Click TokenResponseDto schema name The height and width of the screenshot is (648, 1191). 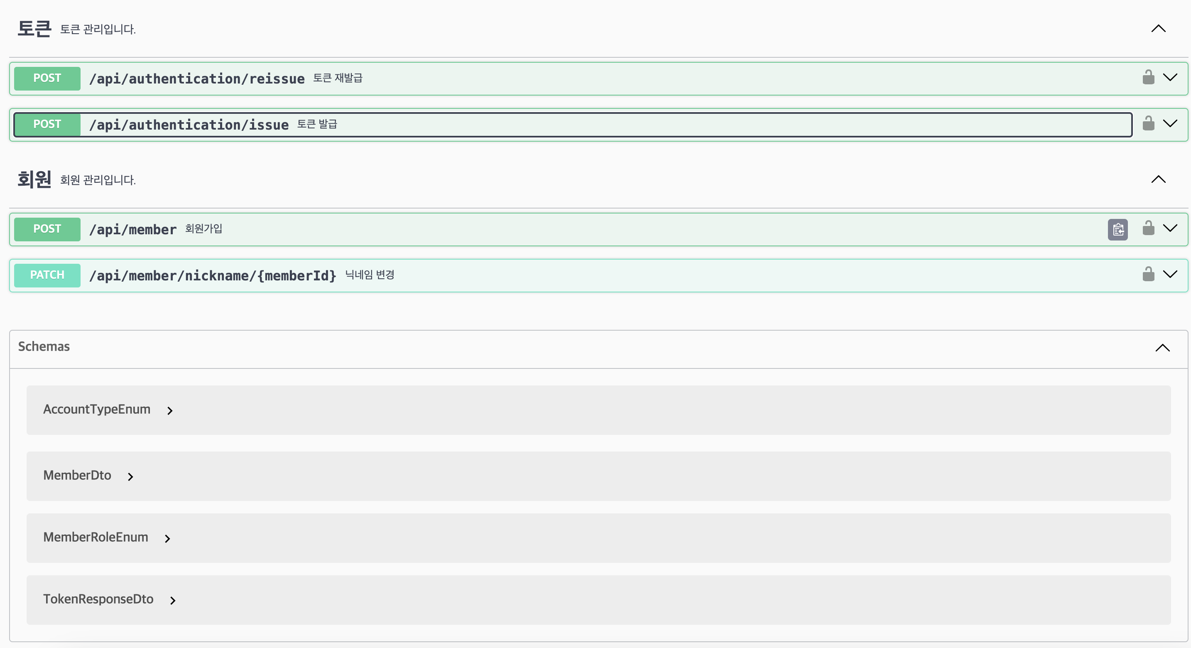coord(98,600)
